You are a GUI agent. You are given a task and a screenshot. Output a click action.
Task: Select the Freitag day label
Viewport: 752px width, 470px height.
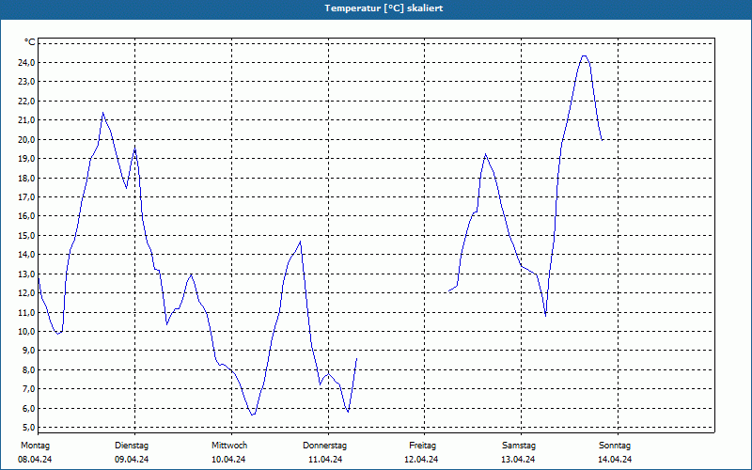point(422,446)
